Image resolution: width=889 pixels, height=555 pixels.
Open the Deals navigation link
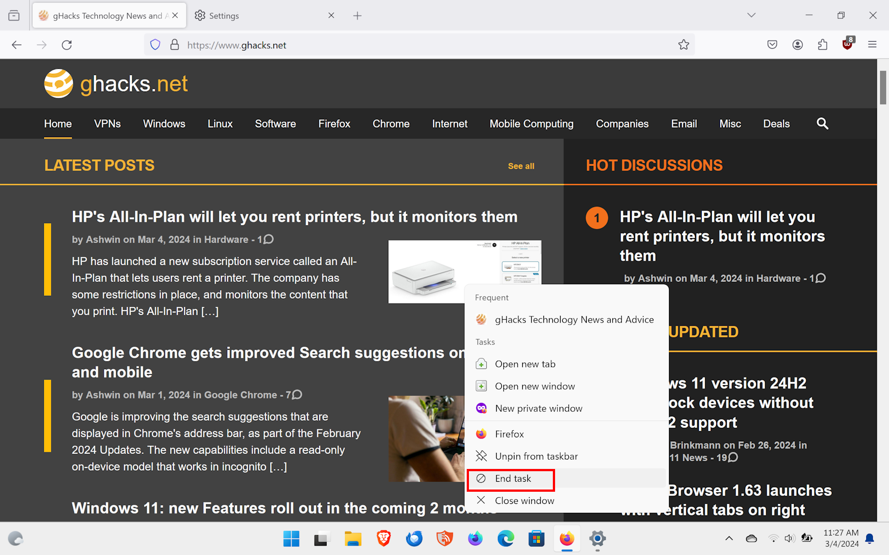coord(776,124)
